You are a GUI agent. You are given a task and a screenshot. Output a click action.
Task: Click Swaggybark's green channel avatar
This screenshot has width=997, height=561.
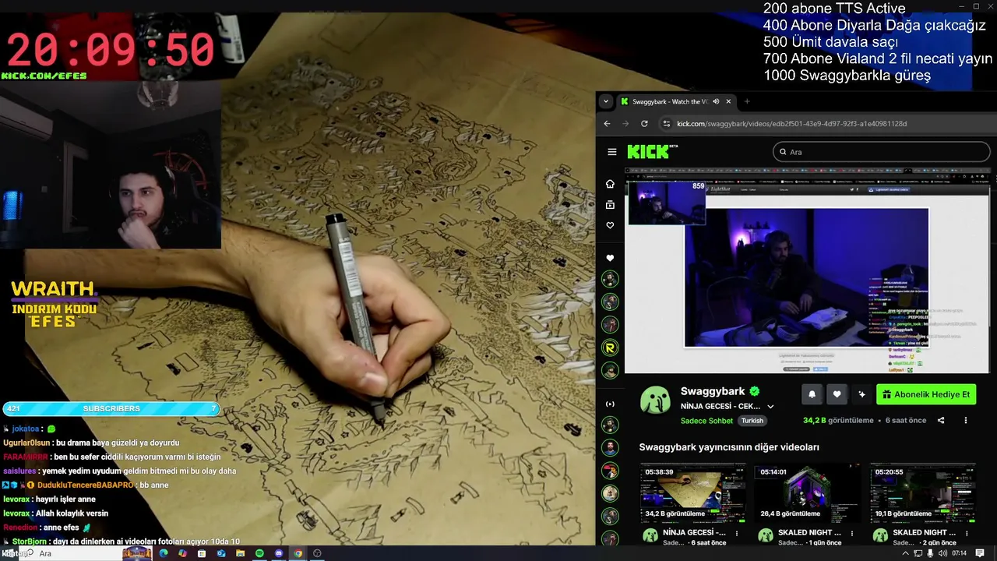coord(656,400)
